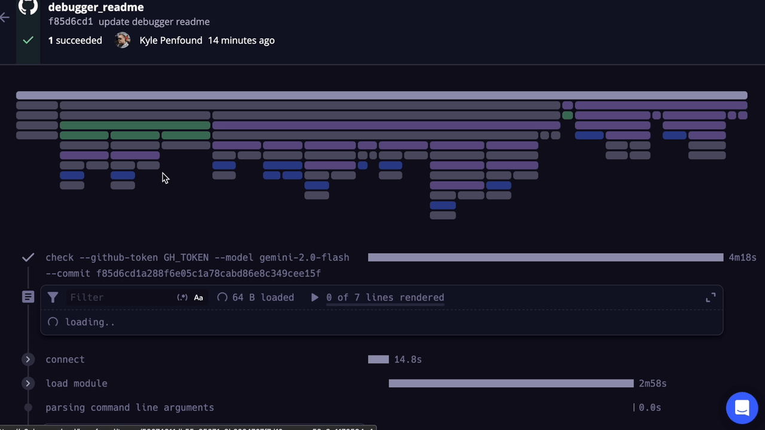This screenshot has width=765, height=430.
Task: Play the log line rendering
Action: (314, 297)
